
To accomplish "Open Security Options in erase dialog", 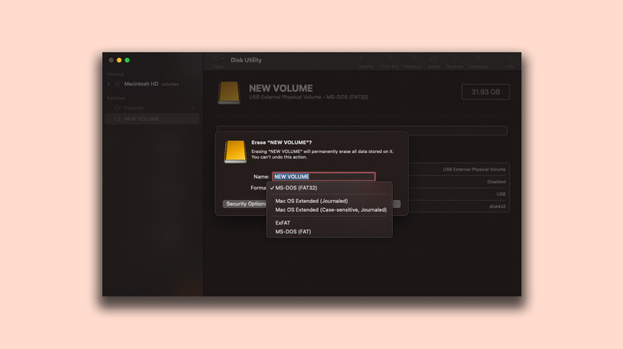I will coord(244,204).
